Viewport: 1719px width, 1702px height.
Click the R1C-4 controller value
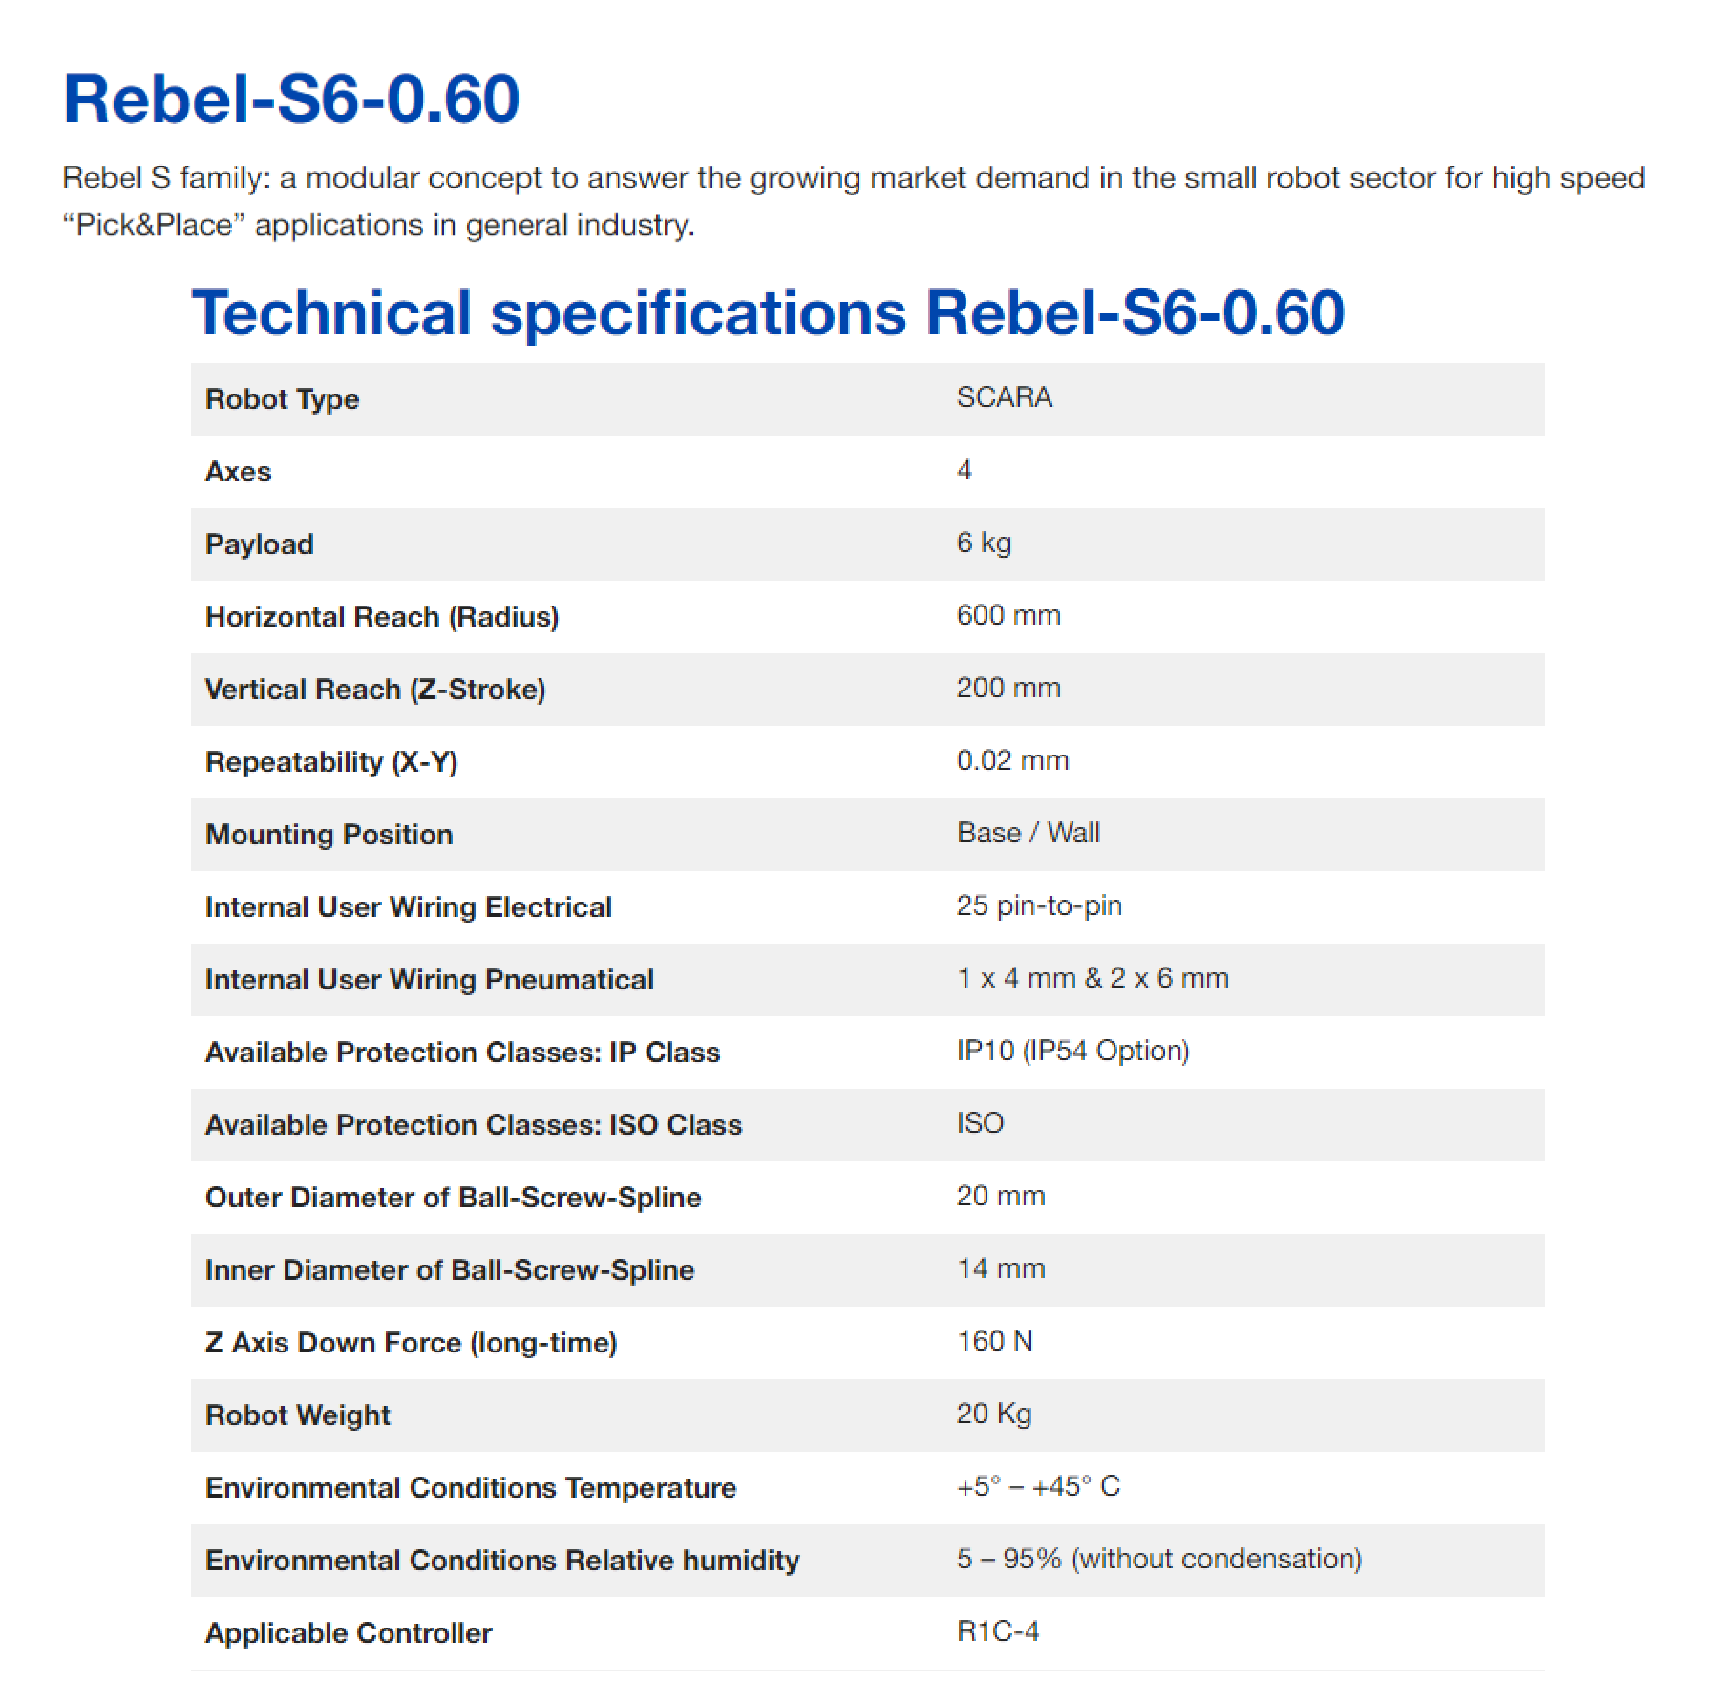(998, 1631)
